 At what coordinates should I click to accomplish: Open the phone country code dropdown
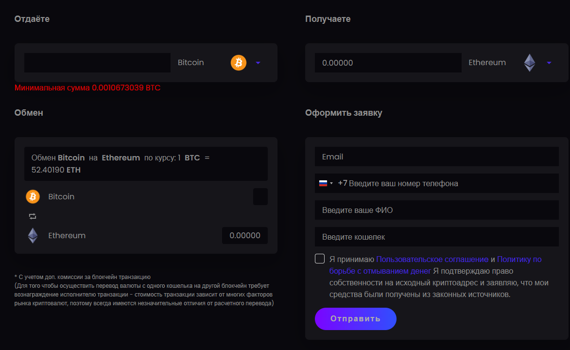click(331, 183)
